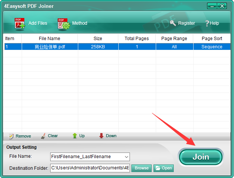234x178 pixels.
Task: Click the Page Range column header
Action: (x=174, y=39)
